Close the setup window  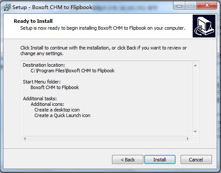pos(207,6)
